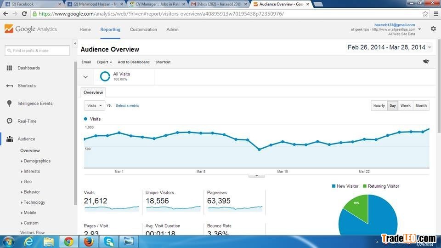Screen dimensions: 441x248
Task: Go to the Home menu
Action: click(x=85, y=29)
